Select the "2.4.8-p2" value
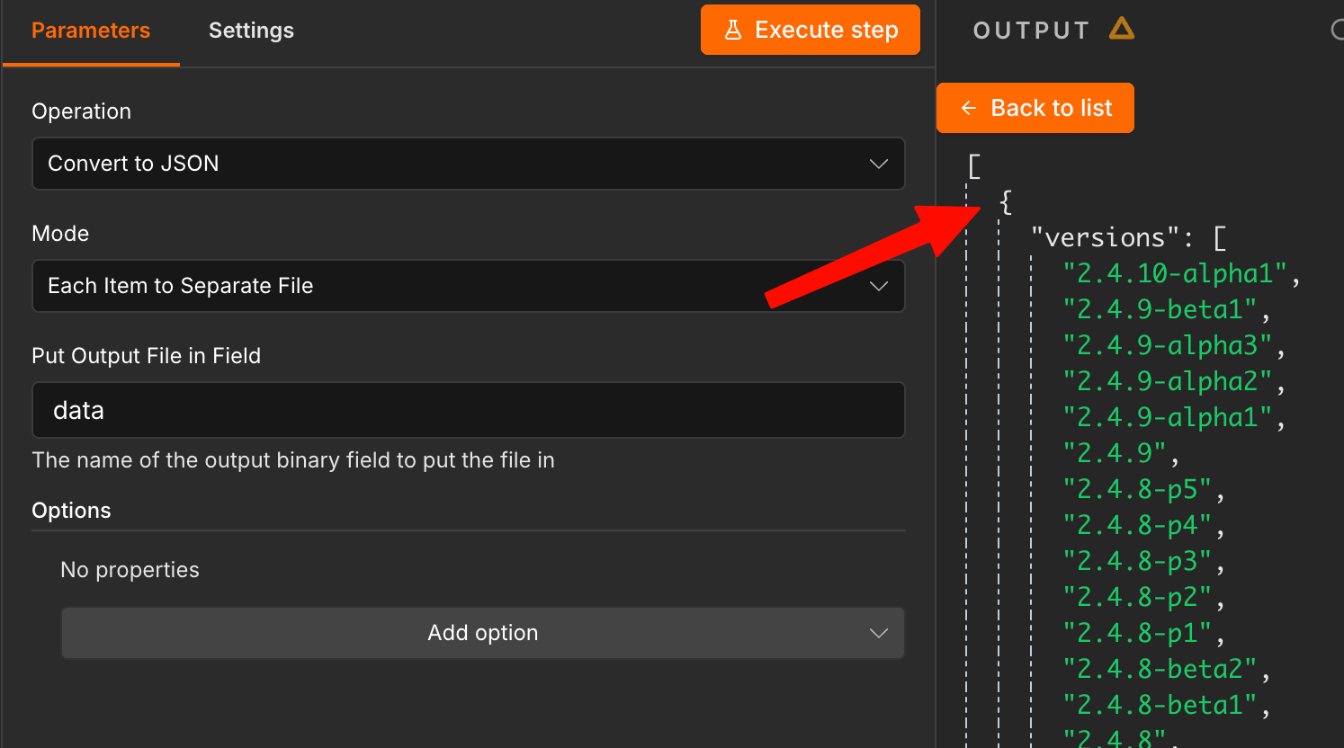Image resolution: width=1344 pixels, height=748 pixels. (x=1137, y=597)
